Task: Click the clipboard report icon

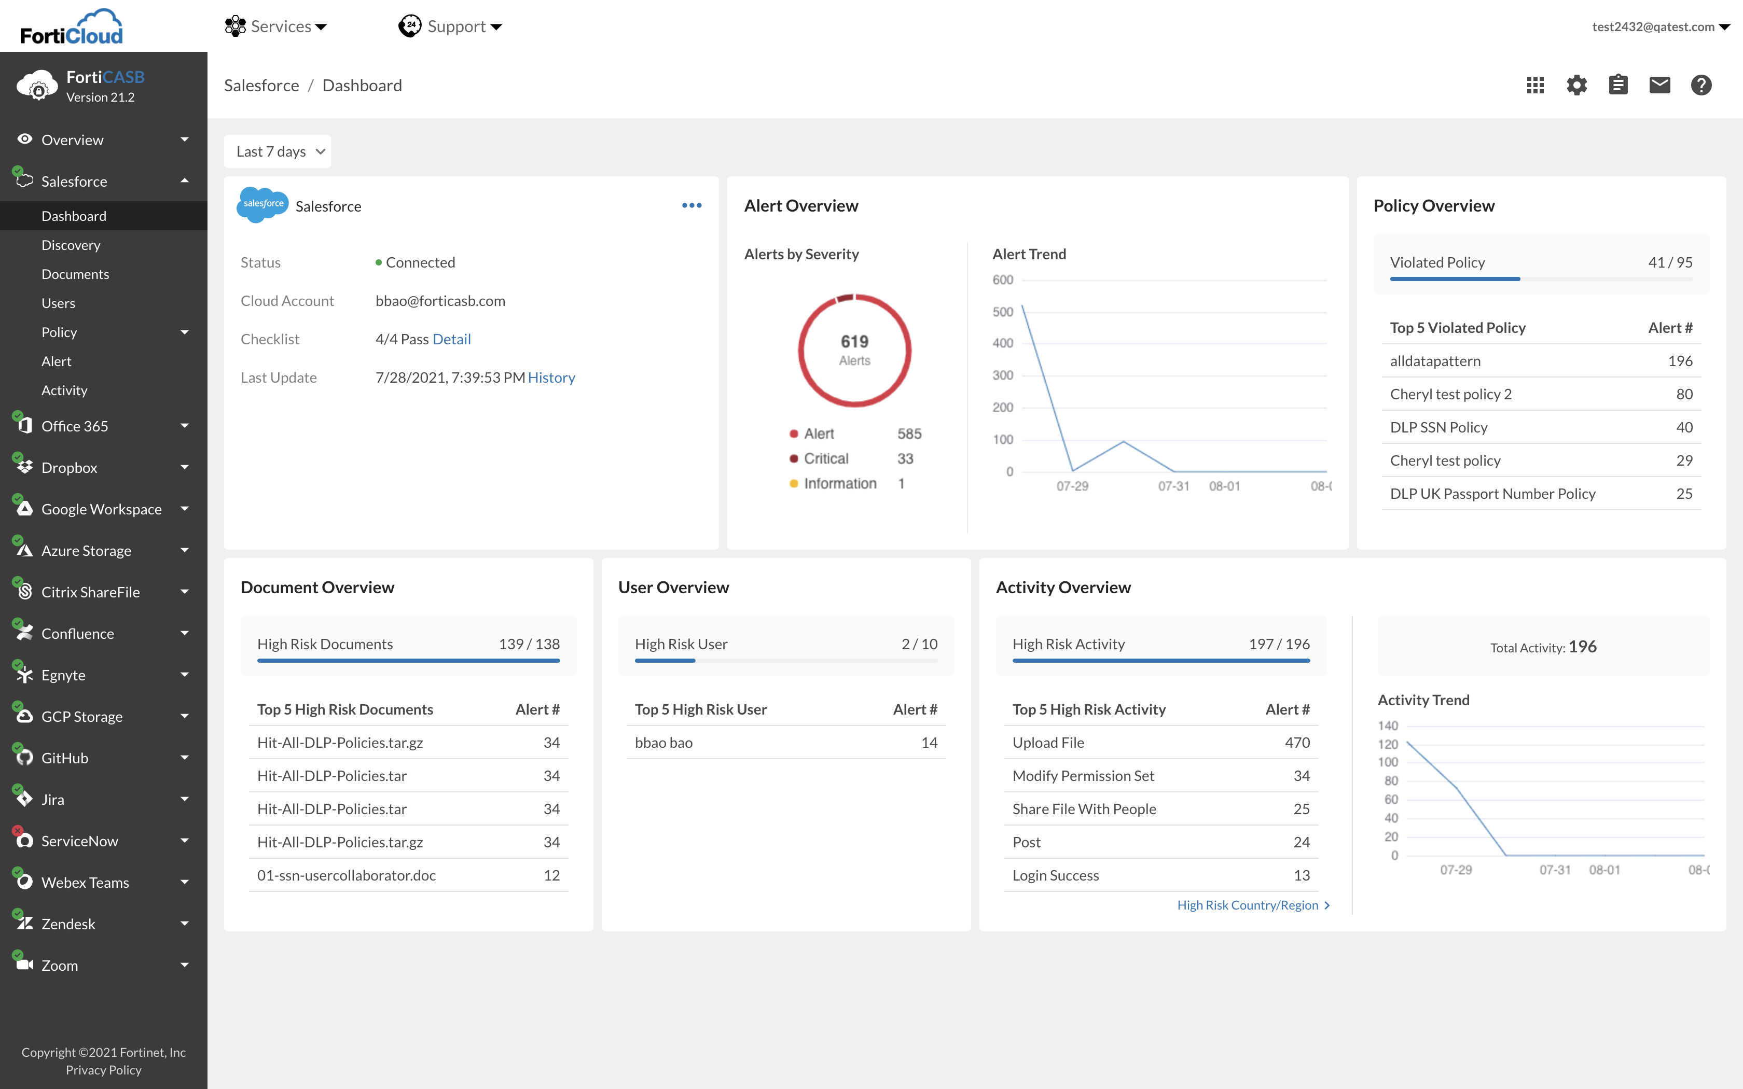Action: pyautogui.click(x=1617, y=85)
